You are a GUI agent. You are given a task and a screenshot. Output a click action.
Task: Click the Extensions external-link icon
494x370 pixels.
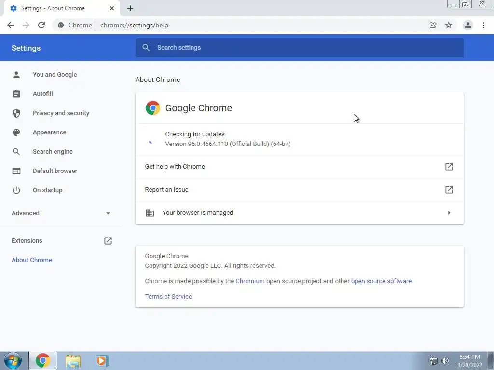click(x=108, y=241)
